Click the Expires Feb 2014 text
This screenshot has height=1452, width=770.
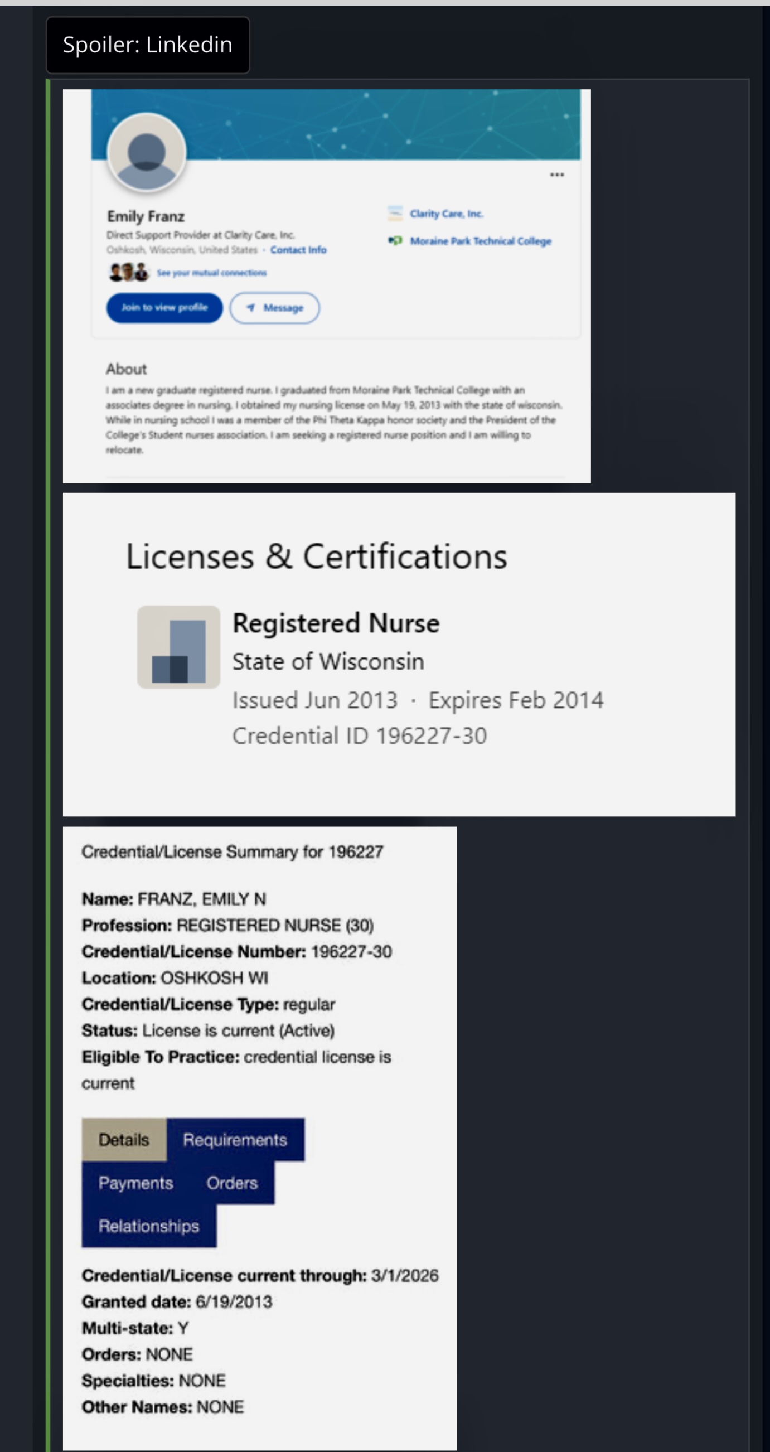[x=516, y=700]
